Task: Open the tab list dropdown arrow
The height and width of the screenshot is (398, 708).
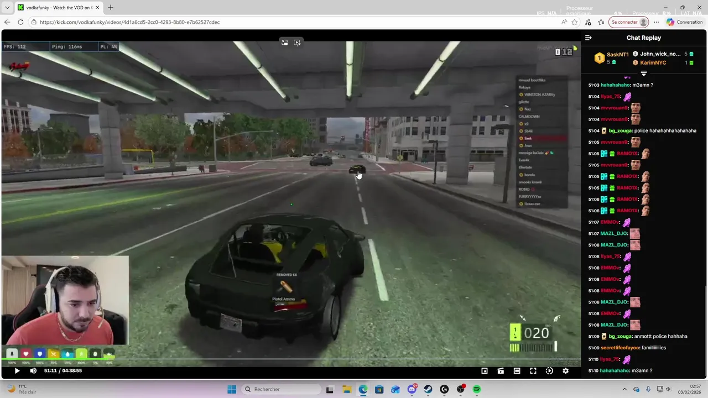Action: 7,7
